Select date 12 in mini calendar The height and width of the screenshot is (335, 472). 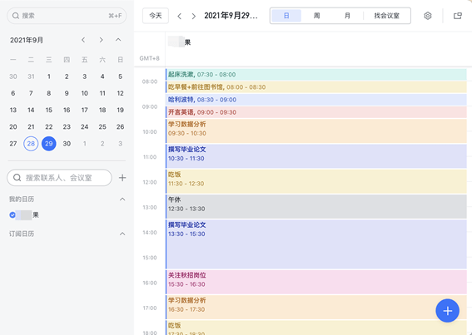tap(121, 93)
